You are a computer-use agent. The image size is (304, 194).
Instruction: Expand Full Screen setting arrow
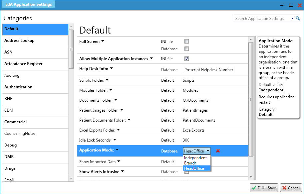(x=103, y=41)
